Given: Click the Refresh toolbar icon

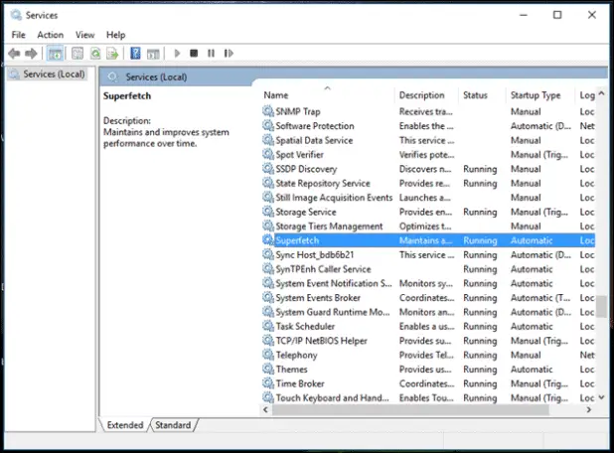Looking at the screenshot, I should click(x=95, y=54).
